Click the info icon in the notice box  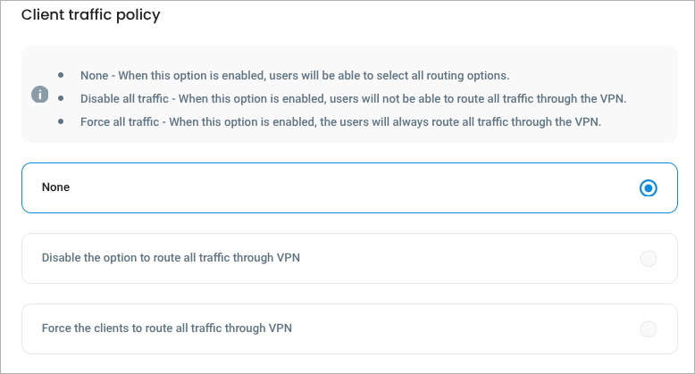point(39,95)
